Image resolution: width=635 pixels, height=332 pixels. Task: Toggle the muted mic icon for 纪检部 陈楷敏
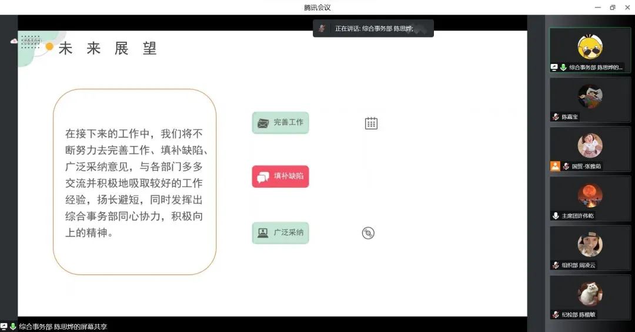(x=556, y=314)
